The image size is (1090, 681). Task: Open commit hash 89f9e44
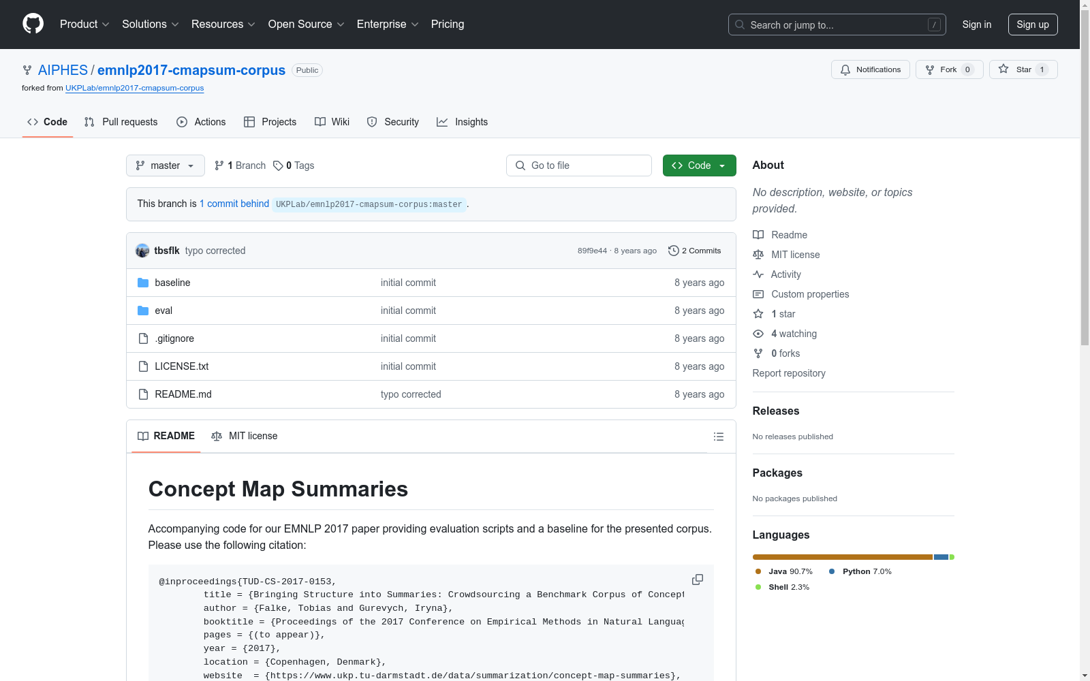click(592, 251)
